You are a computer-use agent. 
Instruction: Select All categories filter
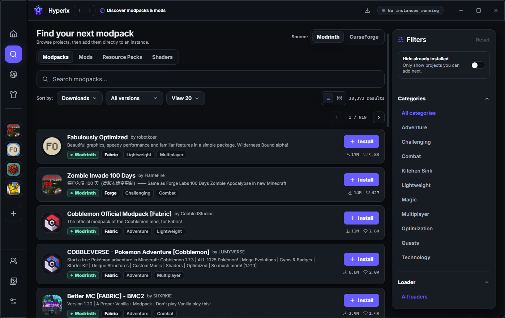(419, 113)
